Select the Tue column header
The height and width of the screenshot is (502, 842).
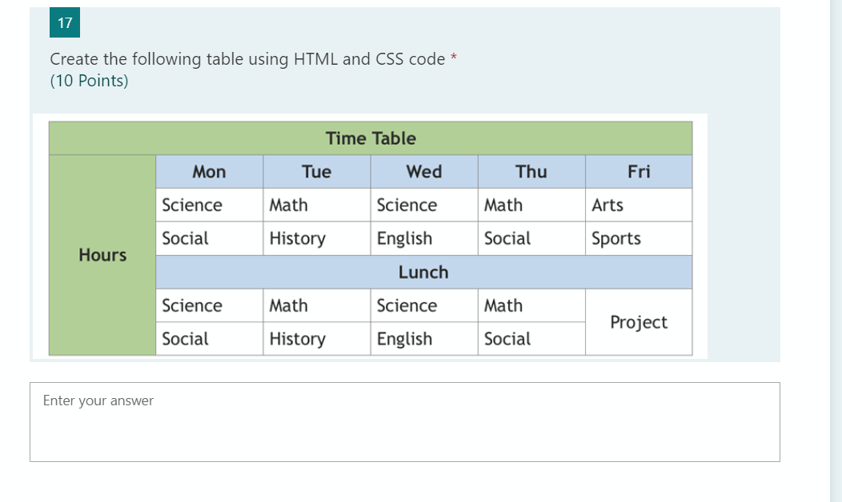click(x=316, y=172)
